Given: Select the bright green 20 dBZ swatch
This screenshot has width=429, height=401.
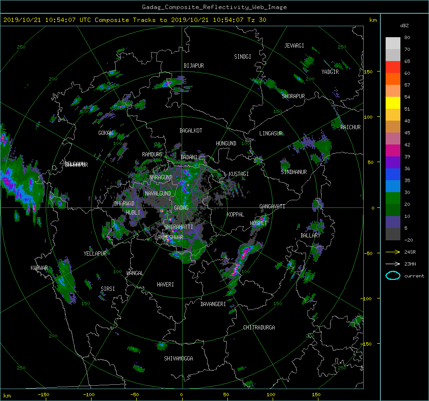Looking at the screenshot, I should (393, 198).
